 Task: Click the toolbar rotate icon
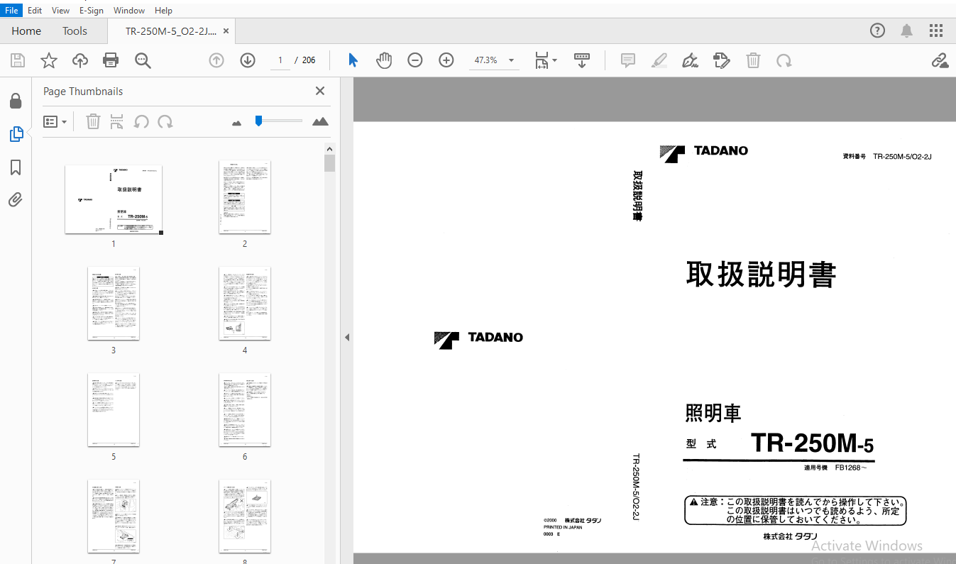pyautogui.click(x=784, y=60)
